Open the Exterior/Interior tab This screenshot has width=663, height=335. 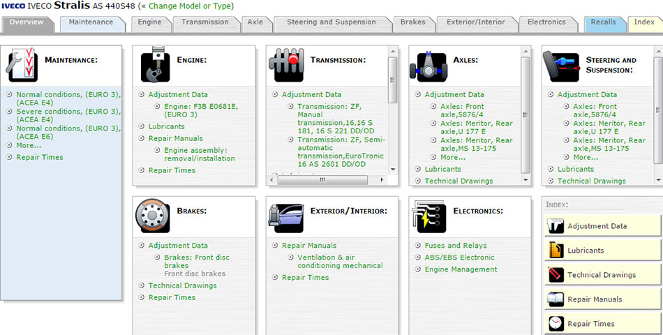click(477, 24)
